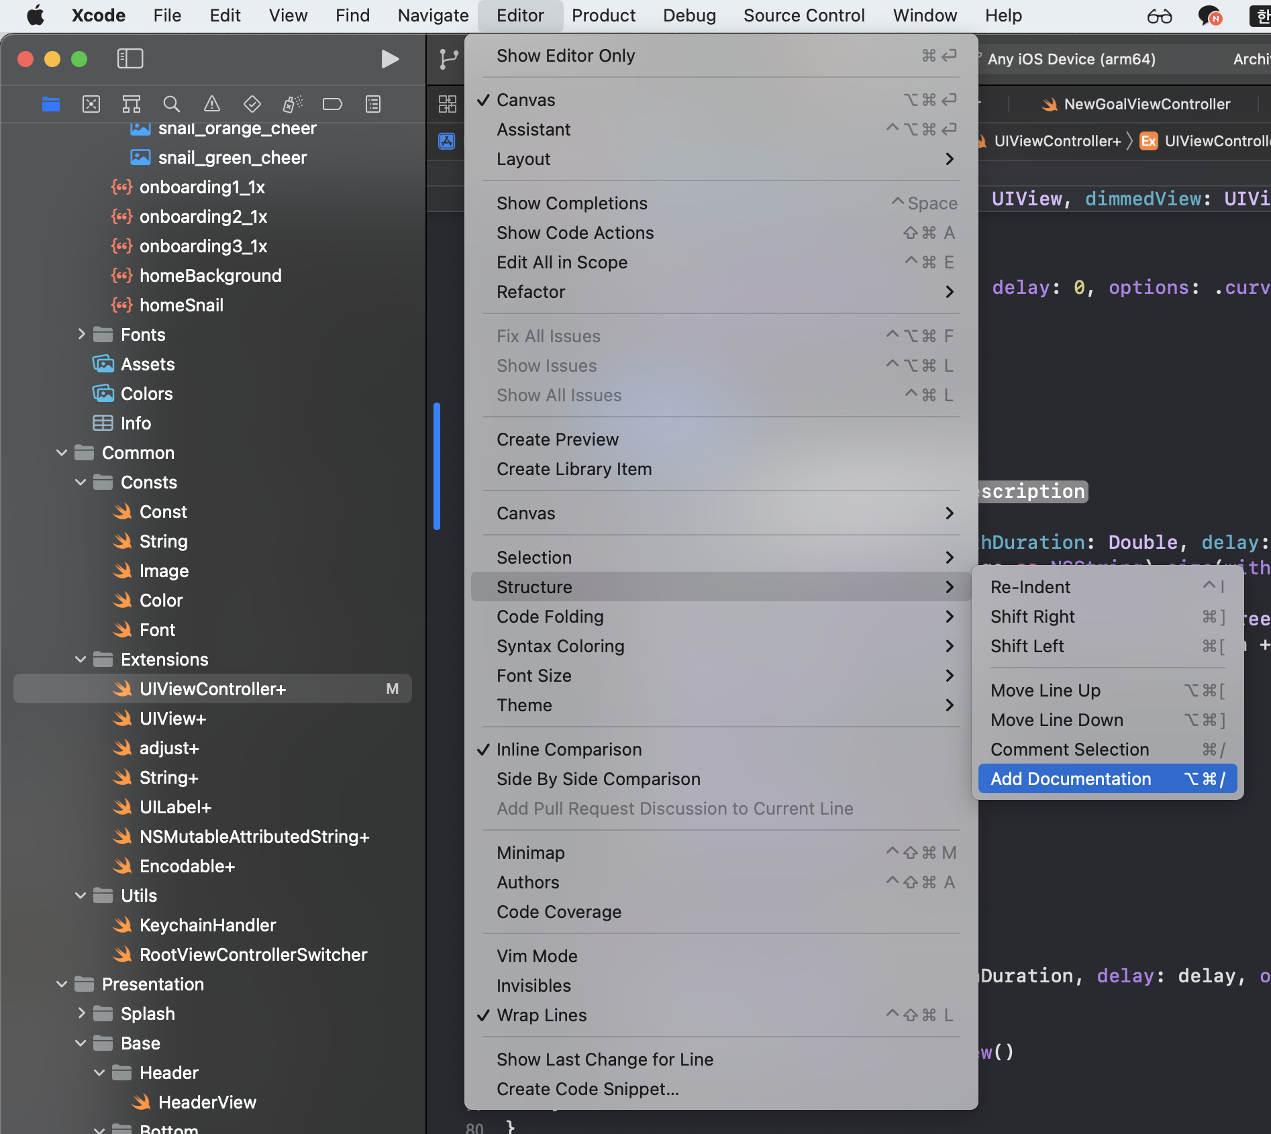Image resolution: width=1271 pixels, height=1134 pixels.
Task: Open the Test navigator diamond icon
Action: click(x=252, y=104)
